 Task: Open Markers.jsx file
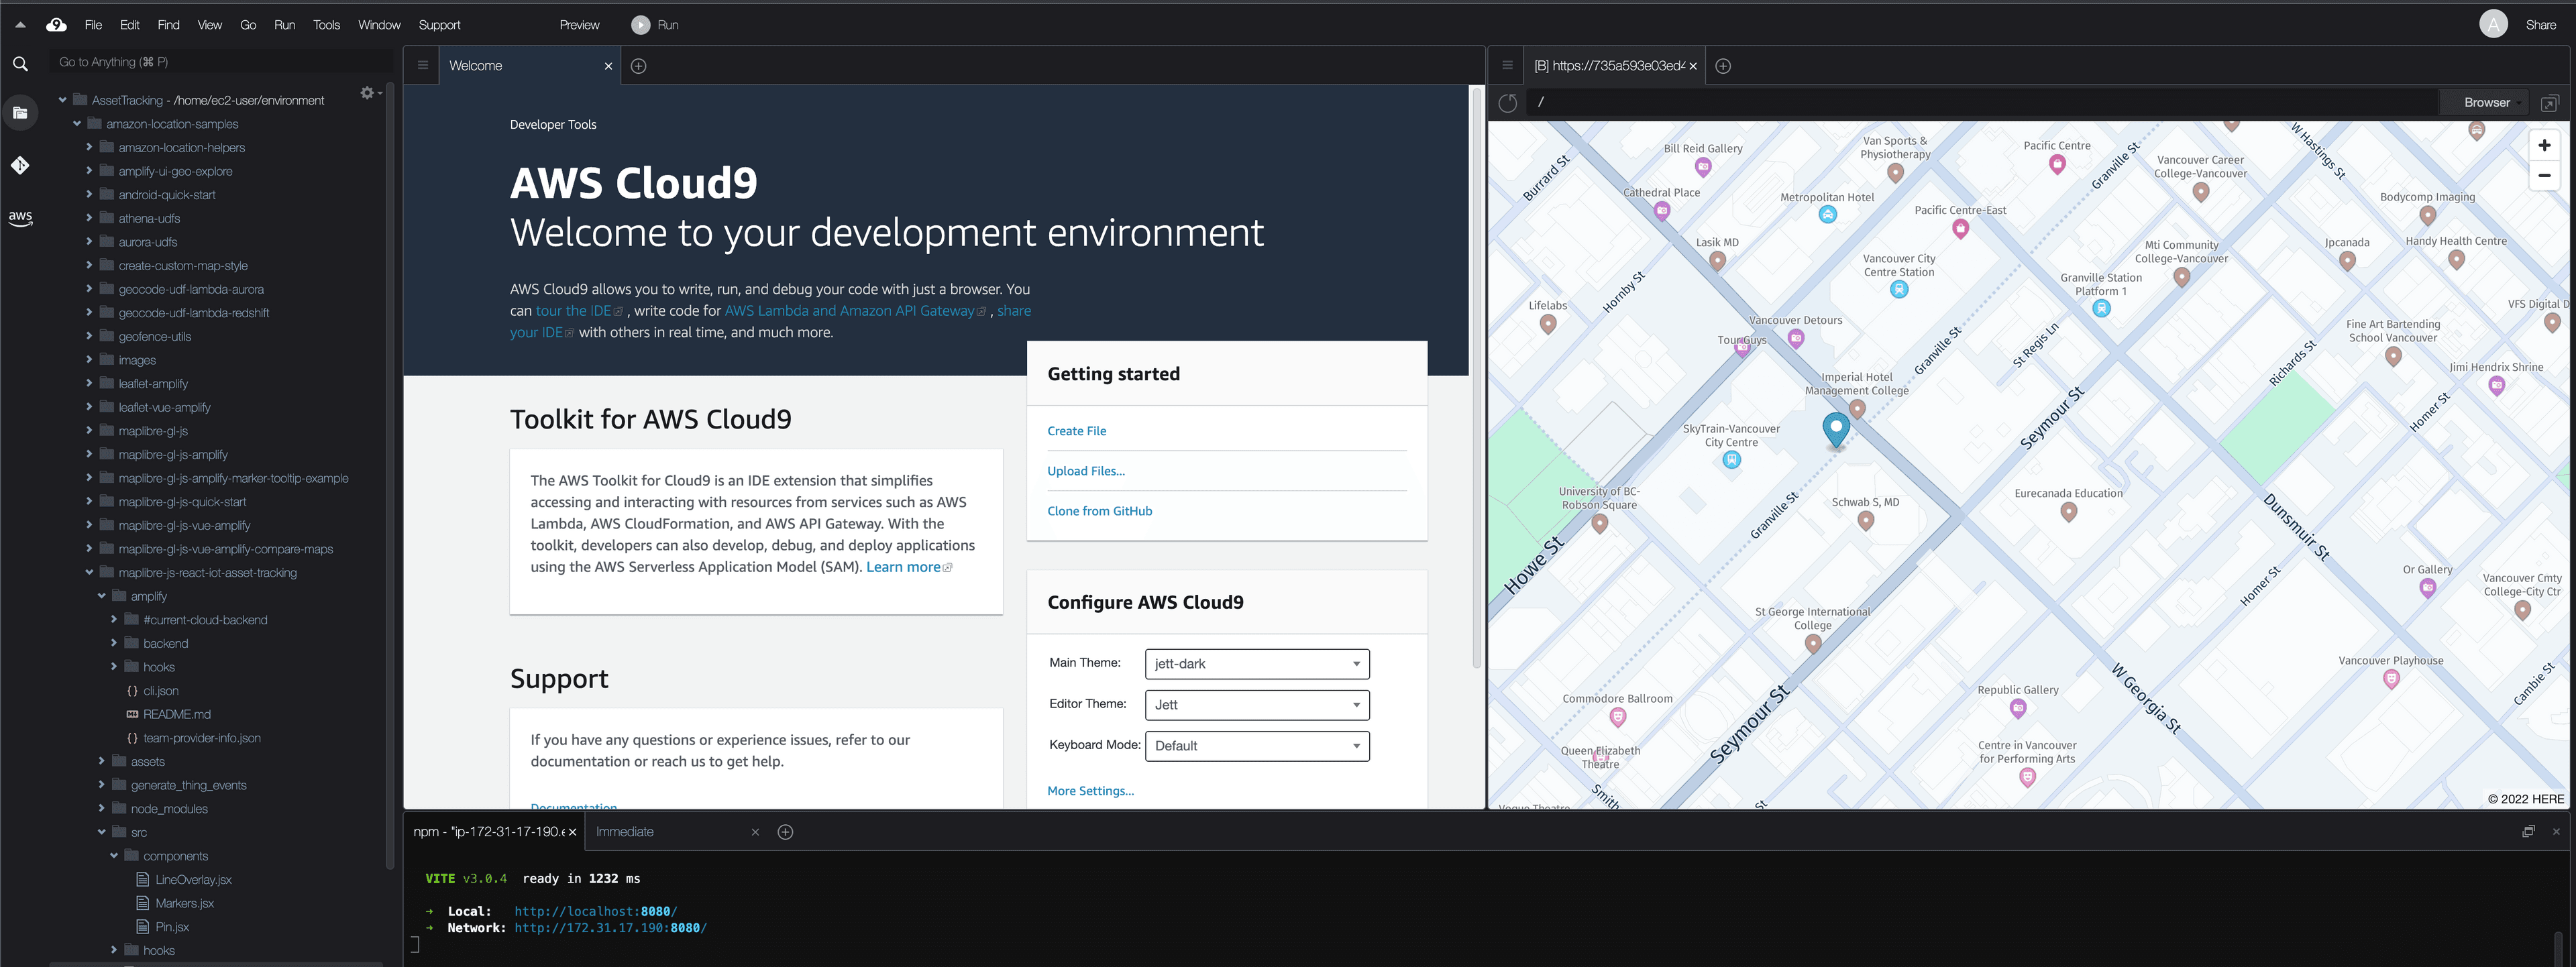pyautogui.click(x=184, y=903)
